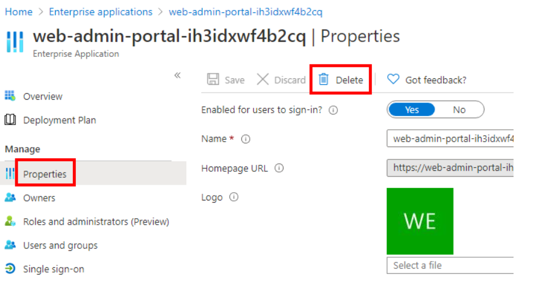Screen dimensions: 542x281
Task: Click 'Enabled for users to sign-in?' label
Action: [x=262, y=110]
